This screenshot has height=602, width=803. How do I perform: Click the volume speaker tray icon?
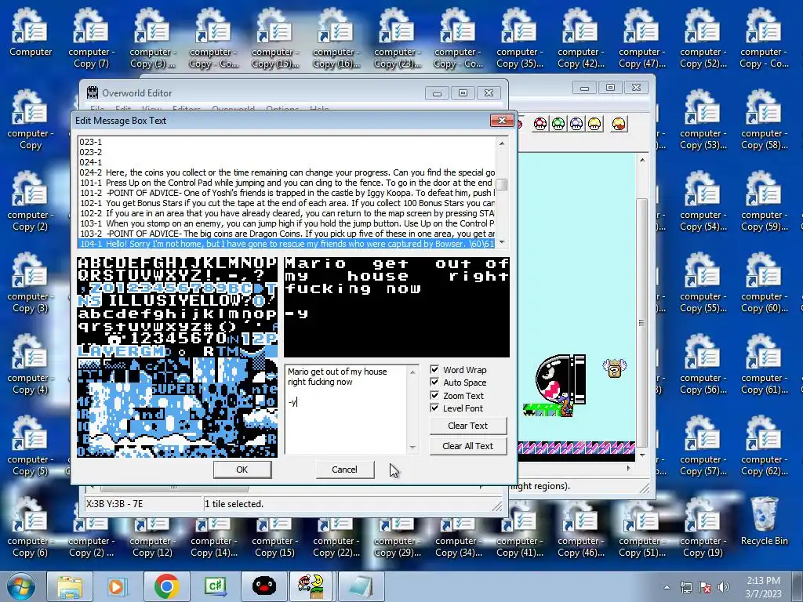[724, 587]
